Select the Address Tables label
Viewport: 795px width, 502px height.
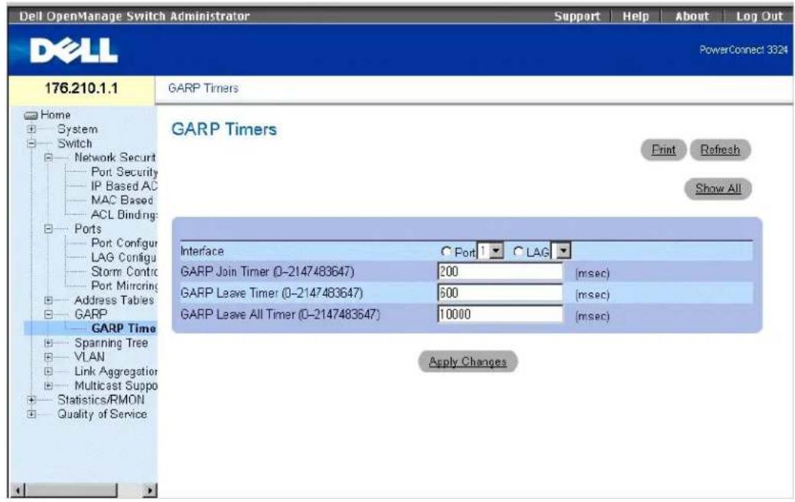tap(114, 300)
